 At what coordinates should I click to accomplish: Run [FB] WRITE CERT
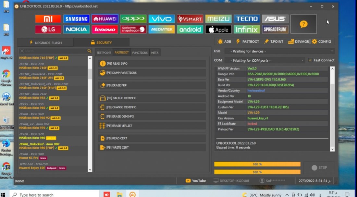[x=152, y=148]
